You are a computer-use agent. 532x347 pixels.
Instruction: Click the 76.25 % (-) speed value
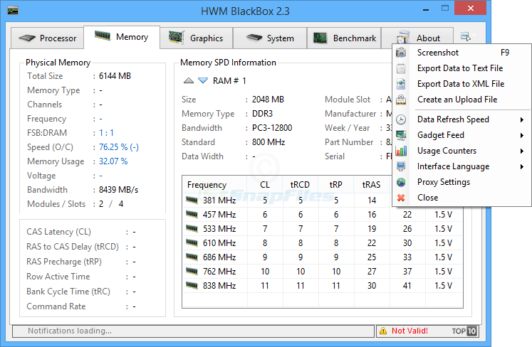119,147
